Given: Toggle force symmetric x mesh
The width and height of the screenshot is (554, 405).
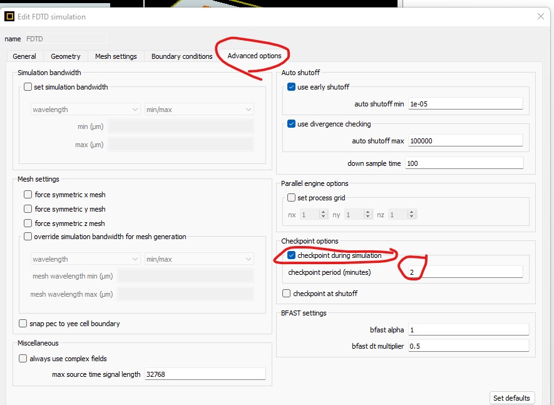Looking at the screenshot, I should 28,195.
